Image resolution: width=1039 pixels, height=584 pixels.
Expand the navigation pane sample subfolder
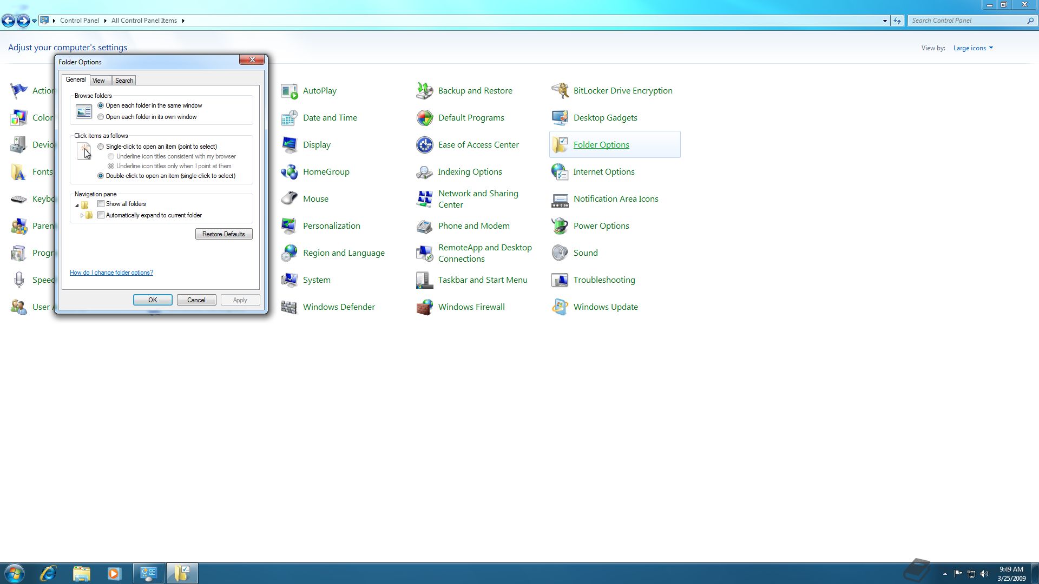pos(82,215)
